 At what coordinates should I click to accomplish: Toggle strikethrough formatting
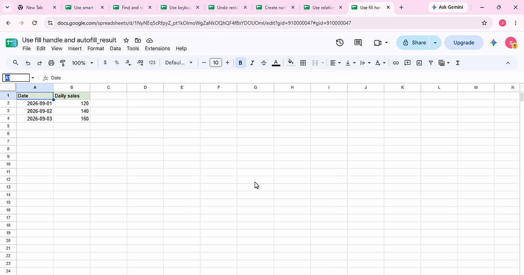coord(264,63)
